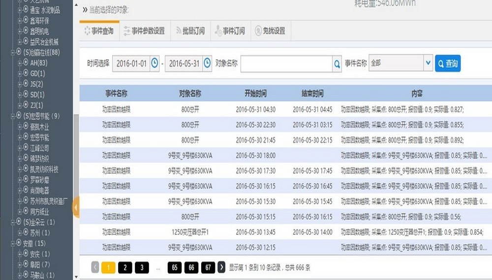Image resolution: width=492 pixels, height=280 pixels.
Task: Click the 对象名称 text input field
Action: 286,64
